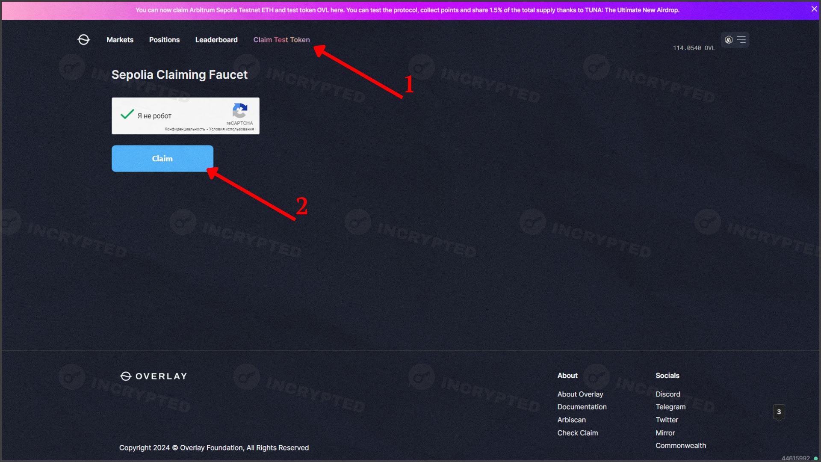
Task: Open reCAPTCHA Условия использования terms link
Action: [x=231, y=129]
